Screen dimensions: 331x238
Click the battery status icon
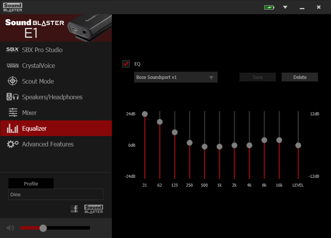click(x=269, y=7)
